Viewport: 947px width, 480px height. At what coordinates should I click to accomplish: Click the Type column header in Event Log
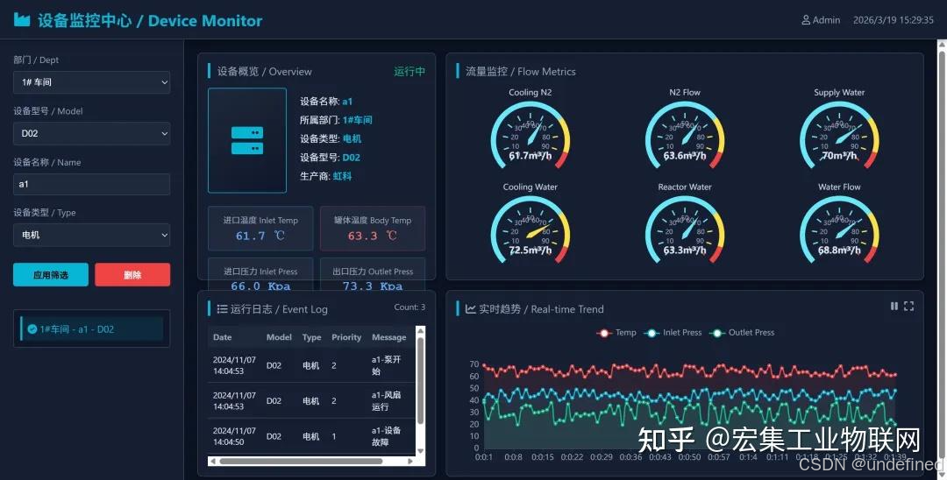point(311,337)
